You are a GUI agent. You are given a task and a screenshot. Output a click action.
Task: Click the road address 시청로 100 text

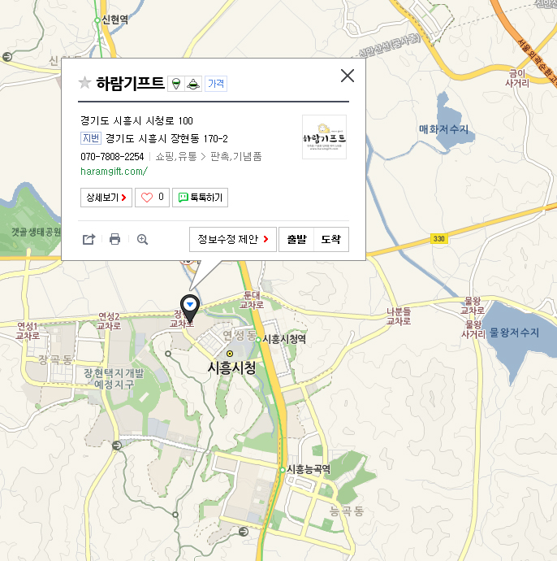pyautogui.click(x=136, y=120)
